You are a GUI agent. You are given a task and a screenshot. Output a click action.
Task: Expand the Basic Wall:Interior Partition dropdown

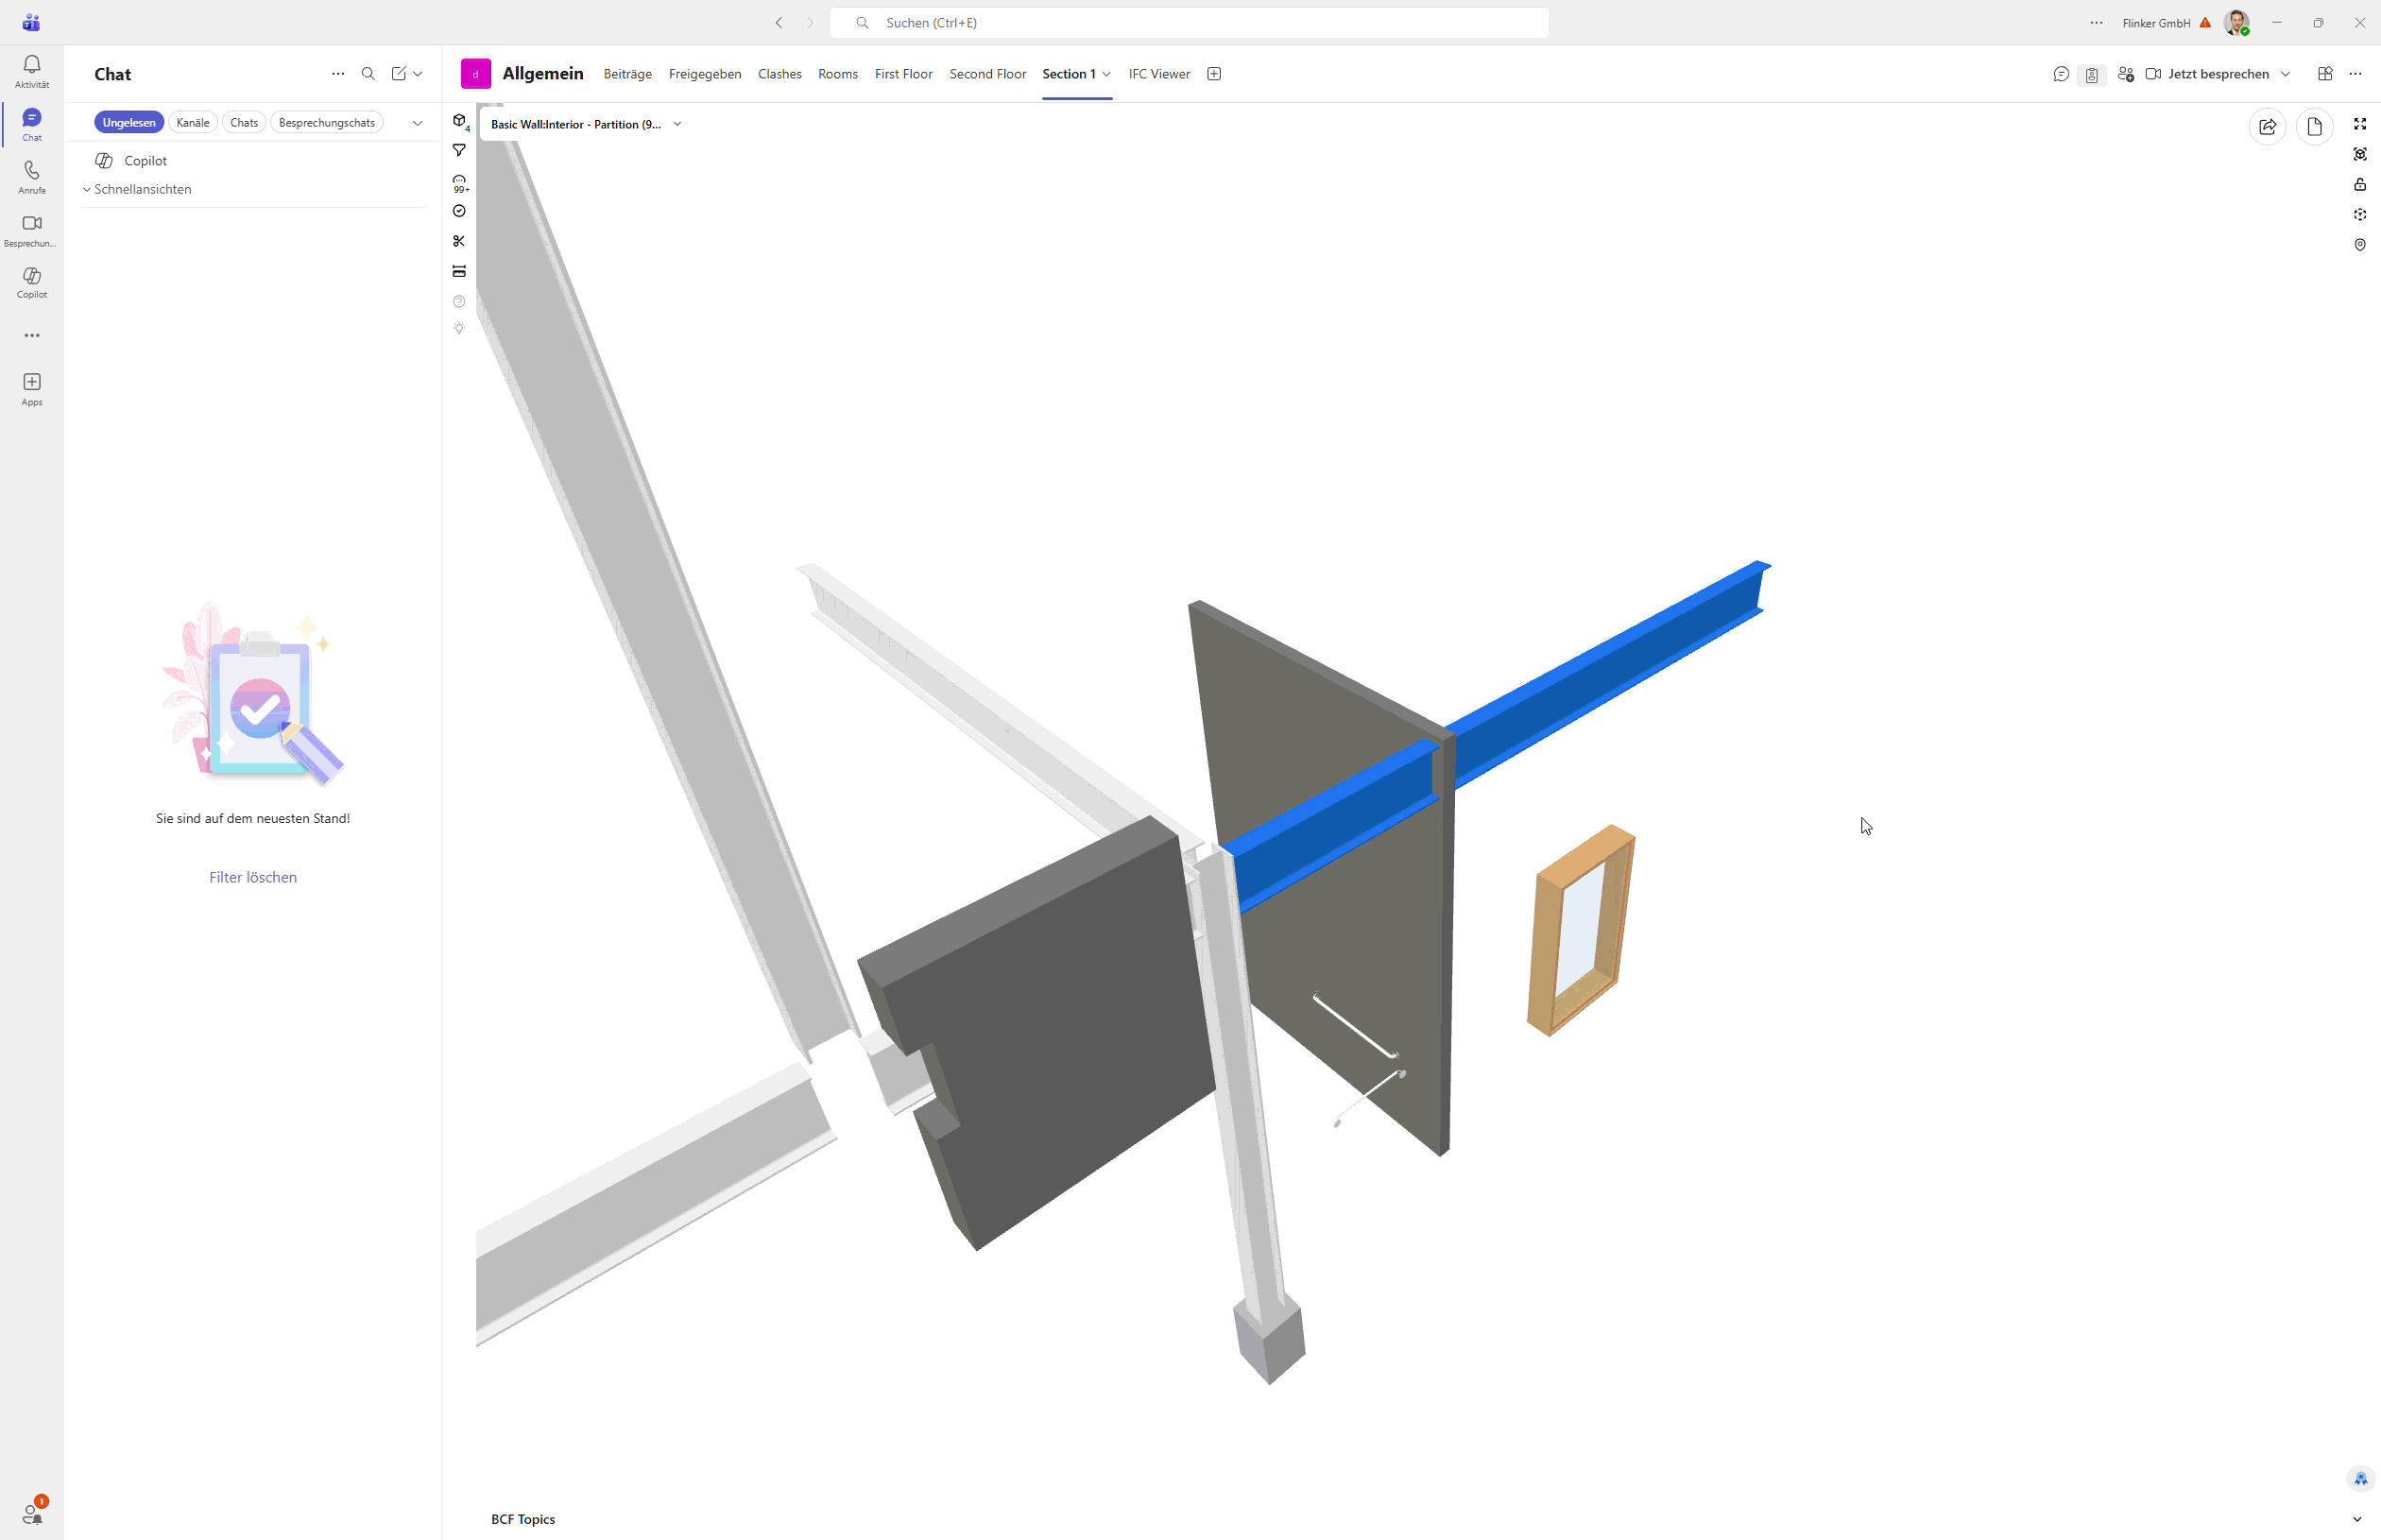click(677, 124)
